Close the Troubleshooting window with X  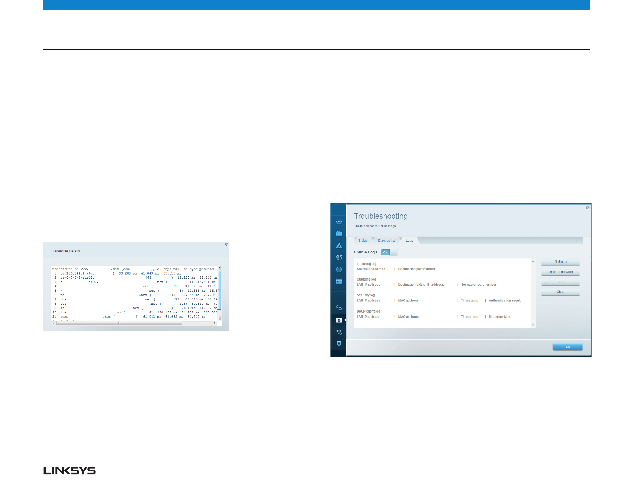pos(588,208)
